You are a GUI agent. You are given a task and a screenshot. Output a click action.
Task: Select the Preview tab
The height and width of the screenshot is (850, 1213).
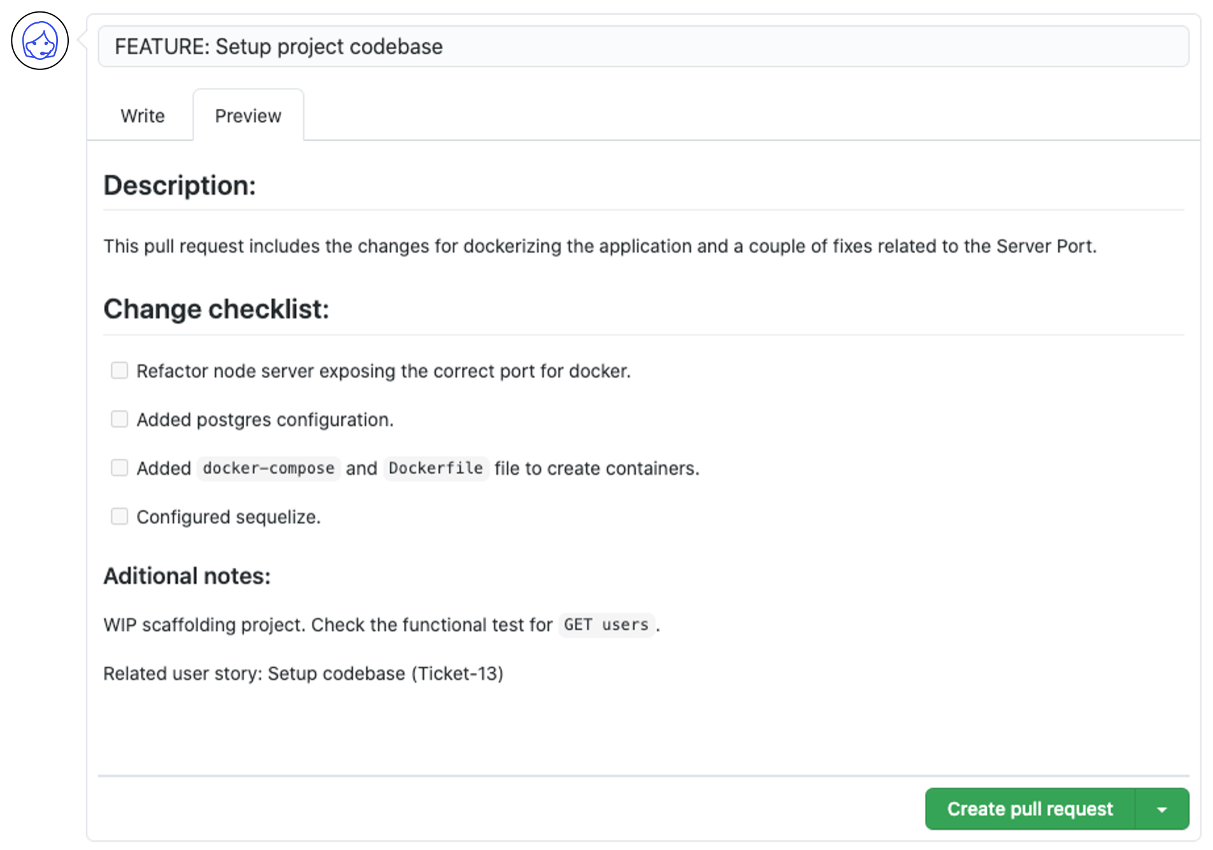click(248, 116)
